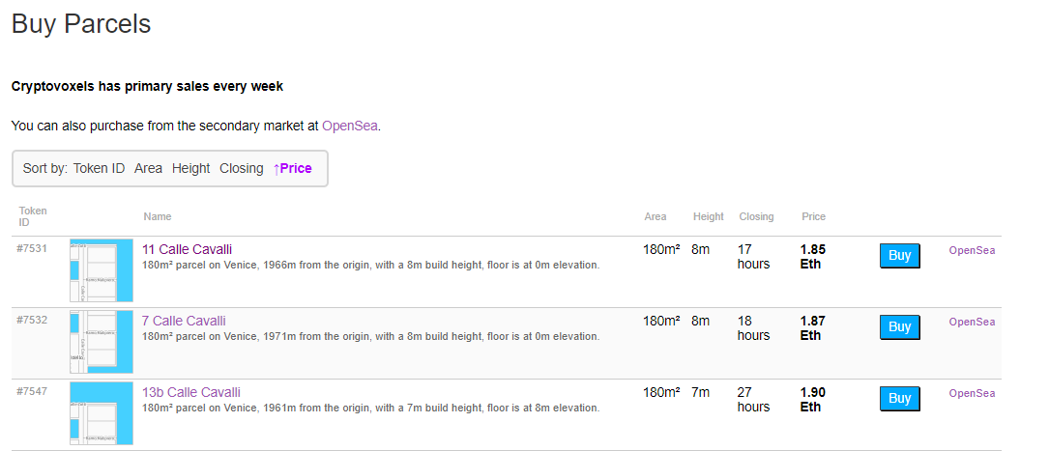
Task: Open the parcel map thumbnail for token #7532
Action: pos(101,342)
